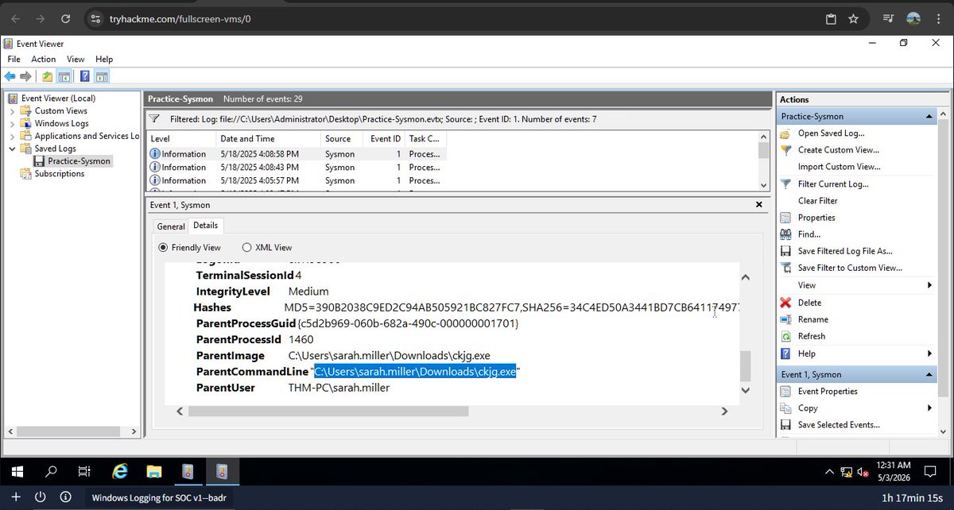Open File Explorer from the taskbar
The width and height of the screenshot is (954, 510).
click(154, 471)
